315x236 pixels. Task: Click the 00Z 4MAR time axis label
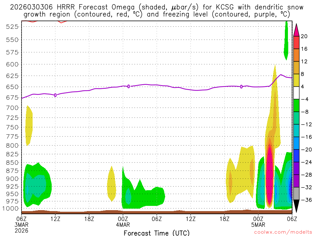coord(123,222)
